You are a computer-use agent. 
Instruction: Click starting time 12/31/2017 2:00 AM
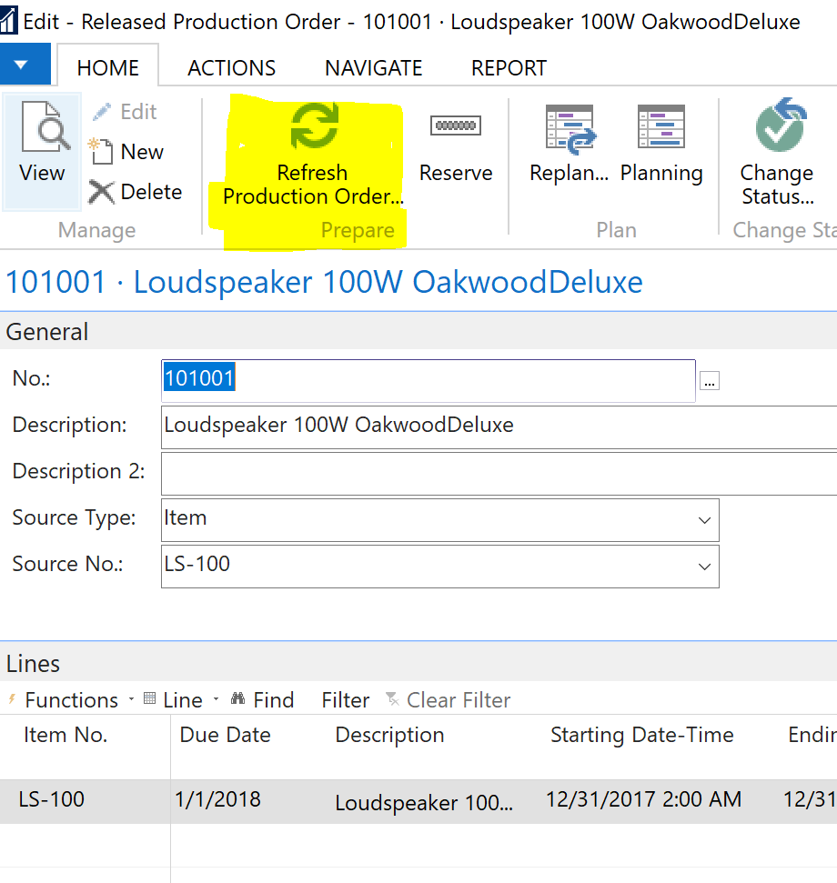[x=644, y=799]
